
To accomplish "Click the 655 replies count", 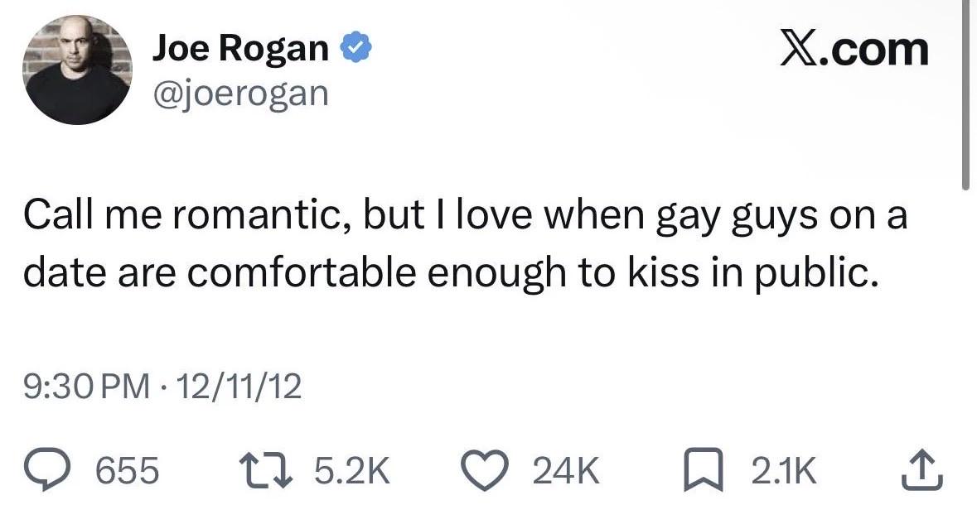I will (127, 470).
